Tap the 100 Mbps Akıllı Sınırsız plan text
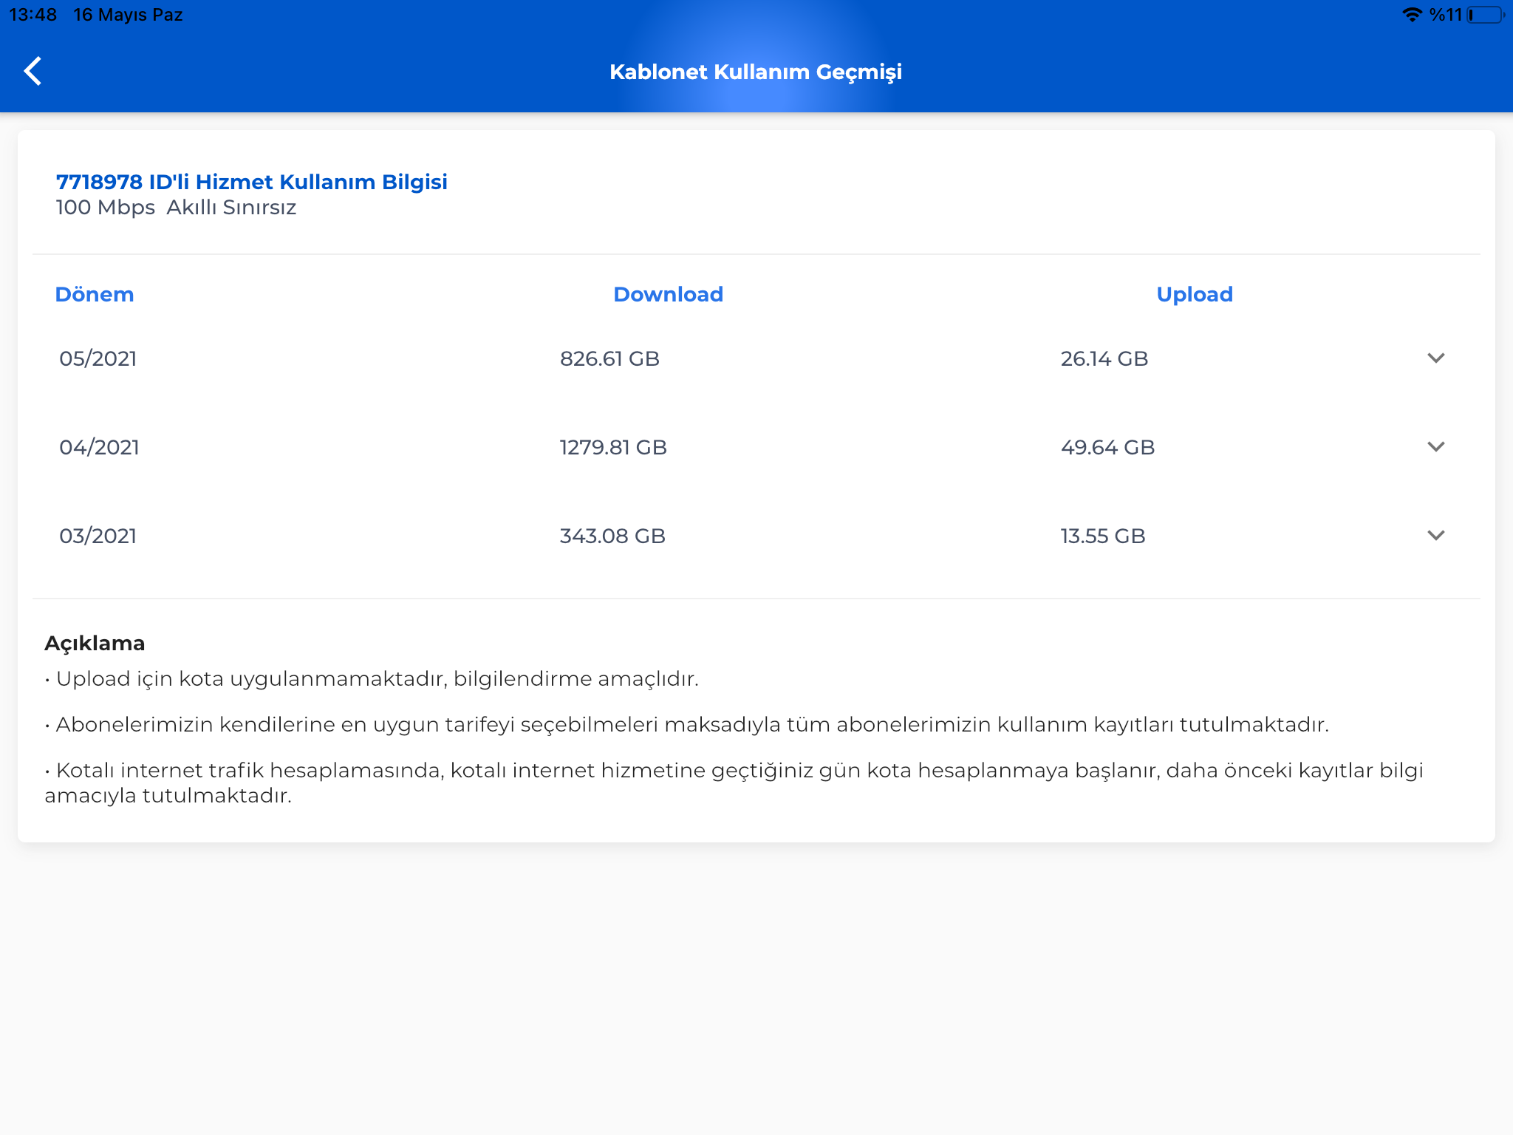This screenshot has height=1135, width=1513. coord(176,208)
